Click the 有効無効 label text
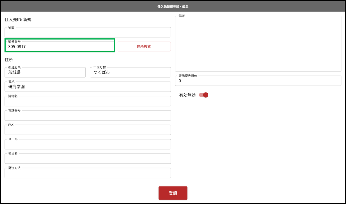 pos(187,95)
